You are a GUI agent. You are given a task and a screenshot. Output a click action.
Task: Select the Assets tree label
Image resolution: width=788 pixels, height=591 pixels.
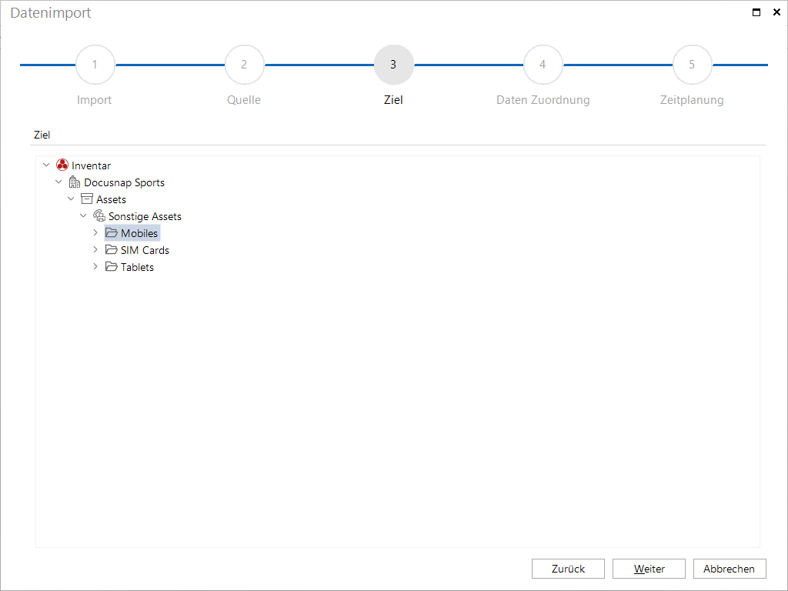tap(111, 199)
